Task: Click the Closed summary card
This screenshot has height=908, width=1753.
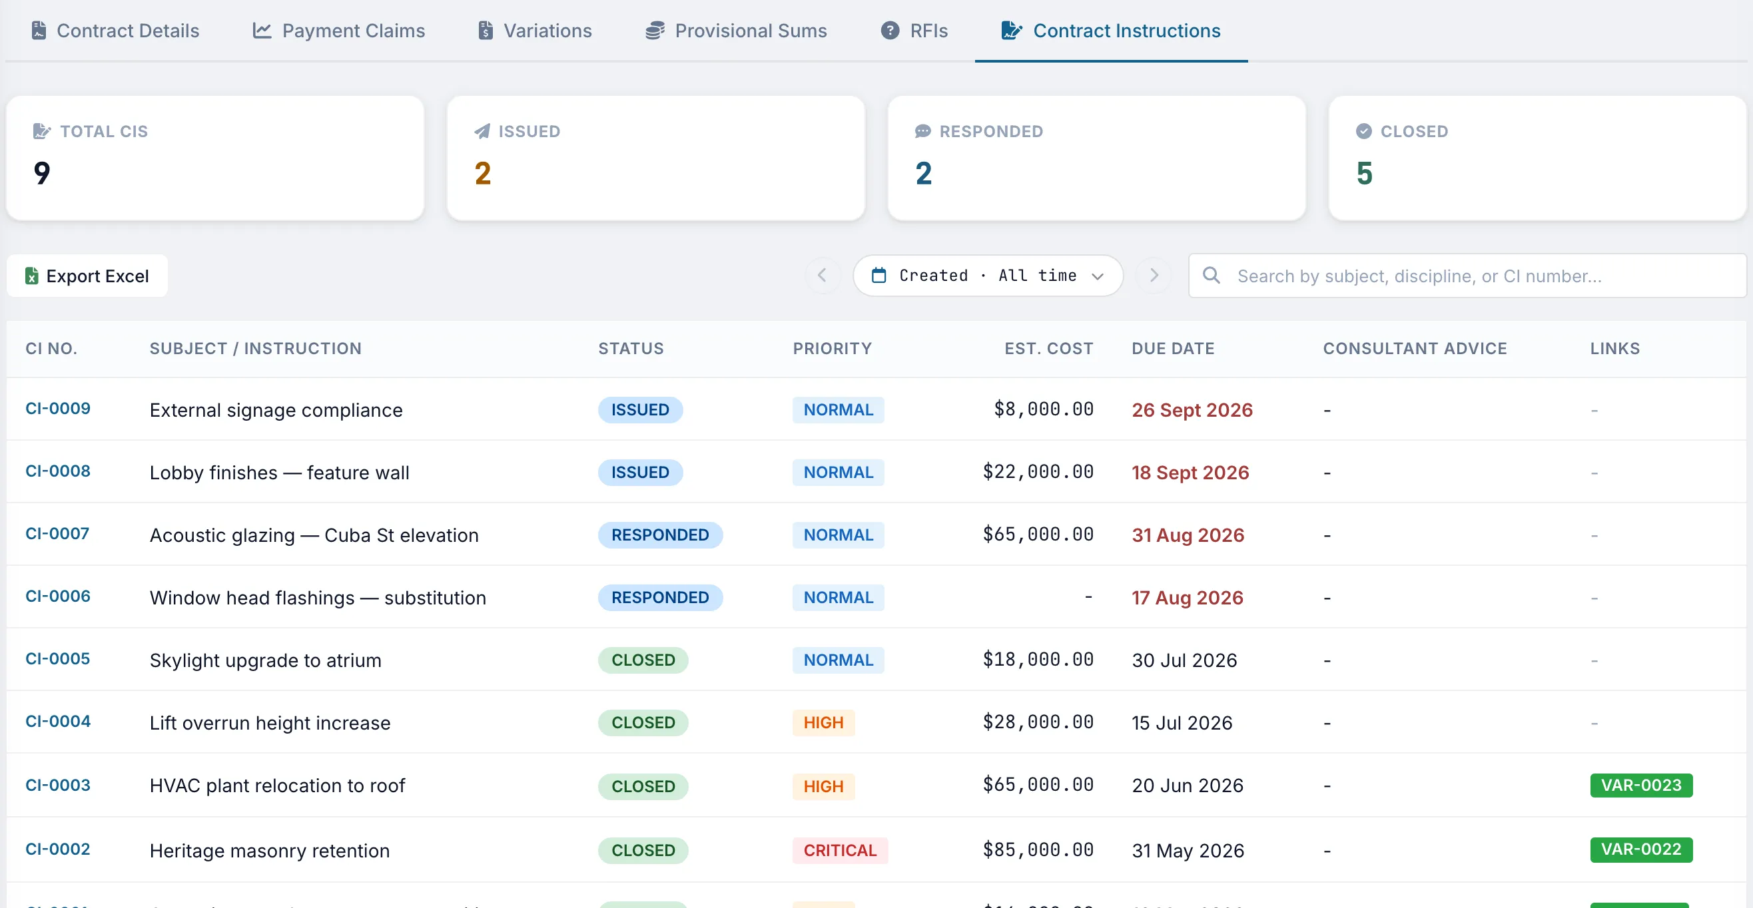Action: tap(1537, 158)
